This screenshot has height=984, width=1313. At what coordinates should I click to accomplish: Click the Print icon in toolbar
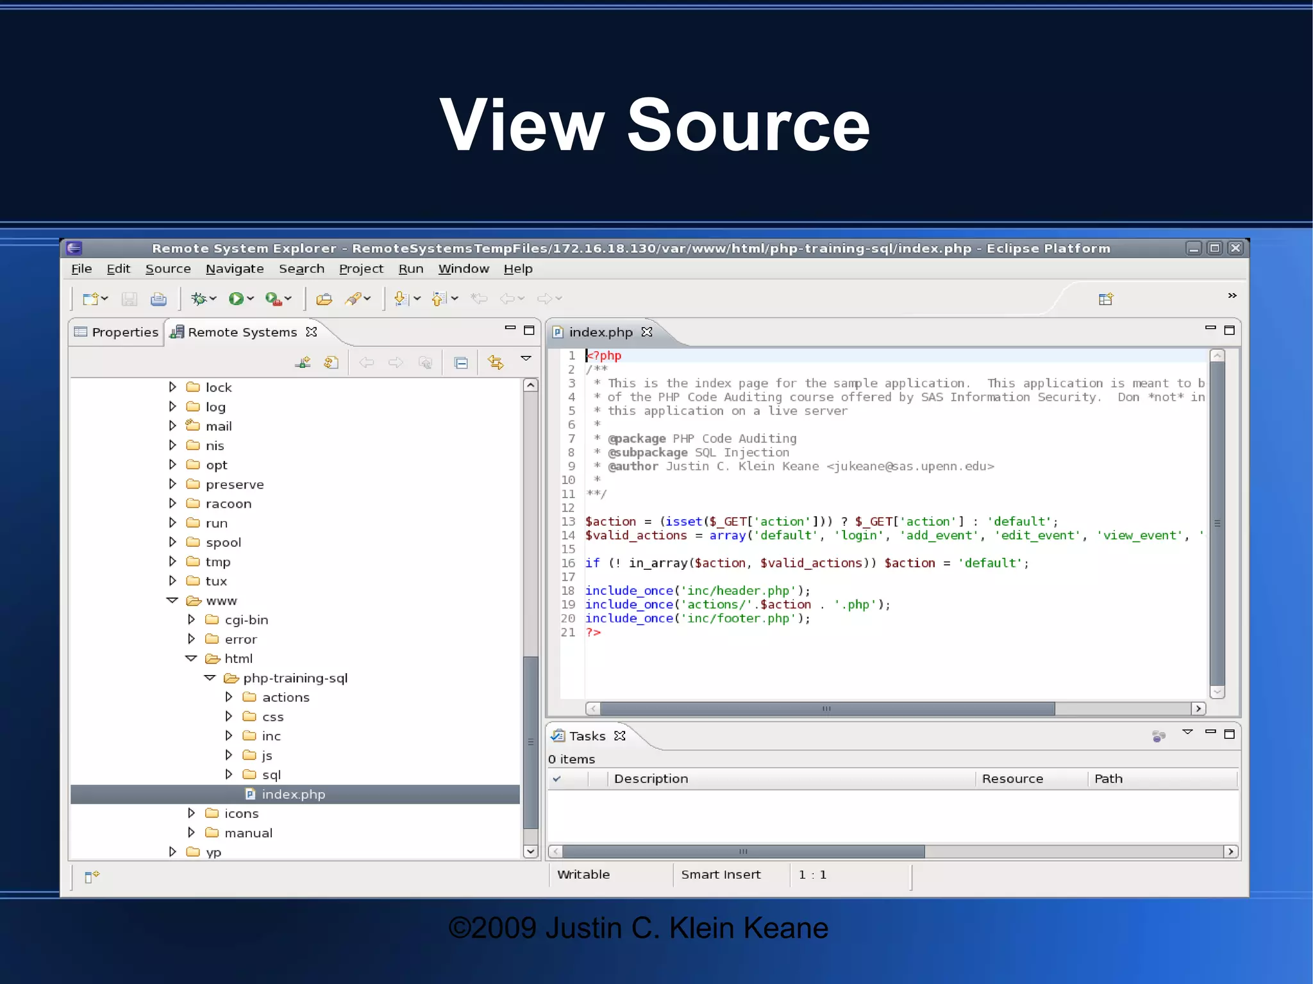point(158,299)
